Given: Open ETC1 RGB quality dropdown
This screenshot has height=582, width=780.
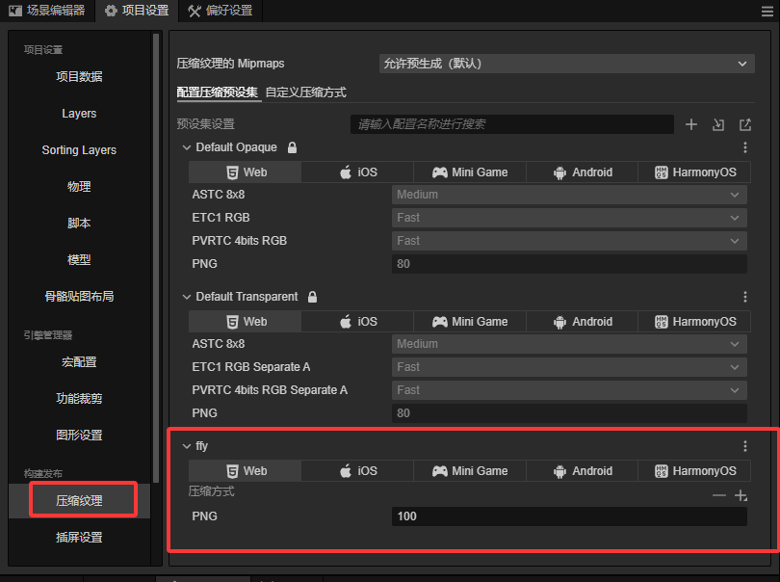Looking at the screenshot, I should [569, 218].
